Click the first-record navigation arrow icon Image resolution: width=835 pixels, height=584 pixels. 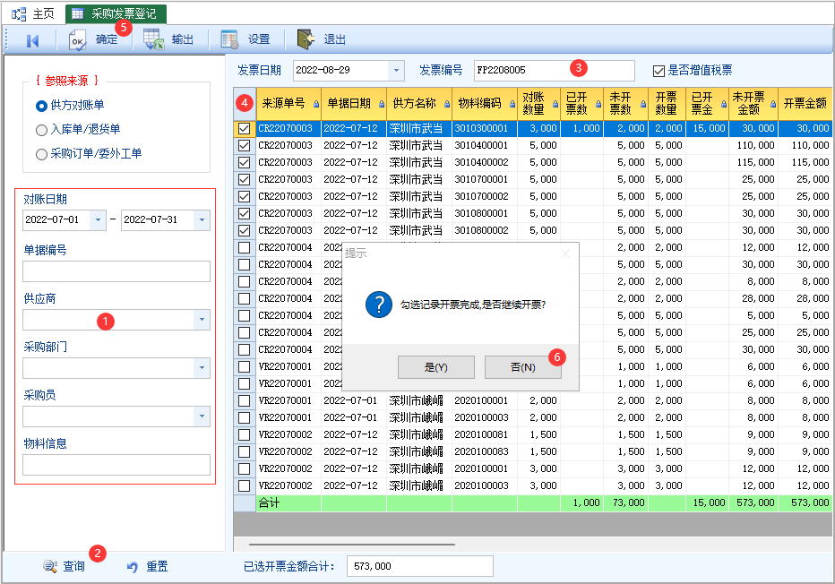[x=32, y=40]
